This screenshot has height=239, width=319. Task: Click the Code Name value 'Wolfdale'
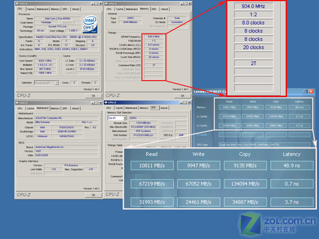[x=46, y=22]
